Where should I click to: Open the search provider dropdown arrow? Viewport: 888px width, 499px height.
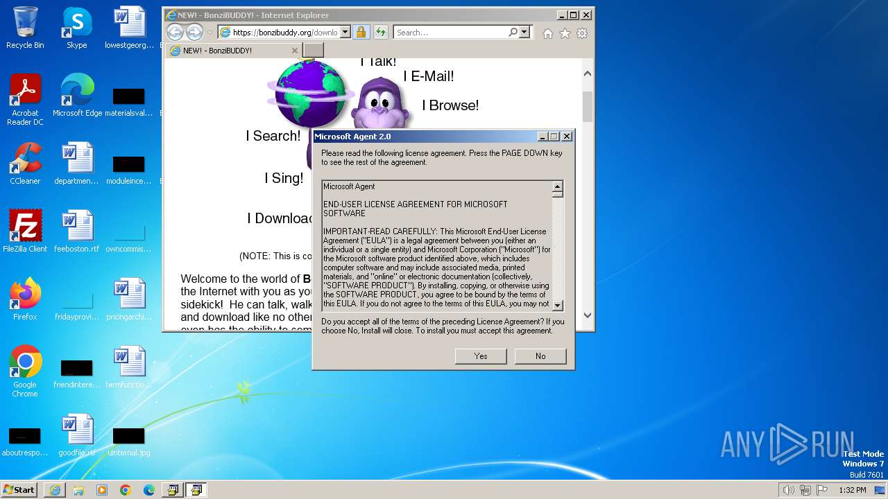tap(524, 32)
